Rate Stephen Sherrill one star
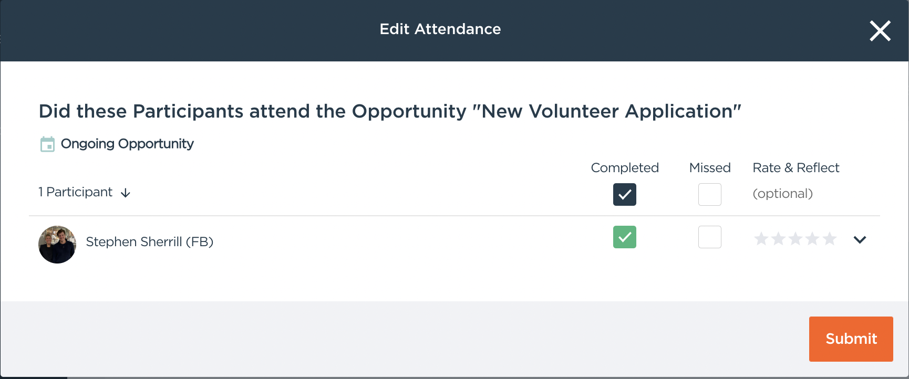Screen dimensions: 909x379 [x=761, y=239]
